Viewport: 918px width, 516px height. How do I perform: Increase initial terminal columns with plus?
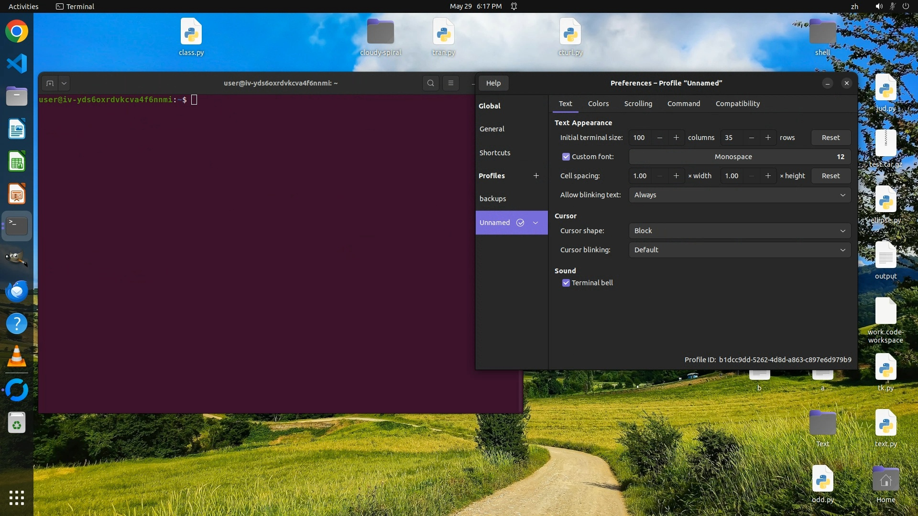pos(676,138)
